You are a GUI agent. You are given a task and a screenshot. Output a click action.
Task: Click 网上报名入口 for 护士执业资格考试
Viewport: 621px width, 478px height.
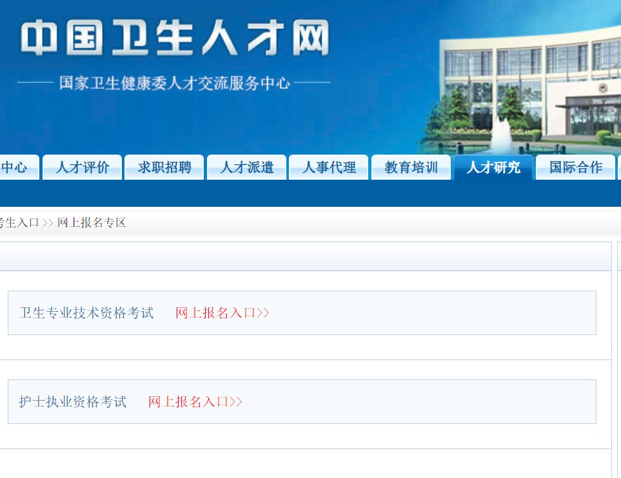[195, 402]
